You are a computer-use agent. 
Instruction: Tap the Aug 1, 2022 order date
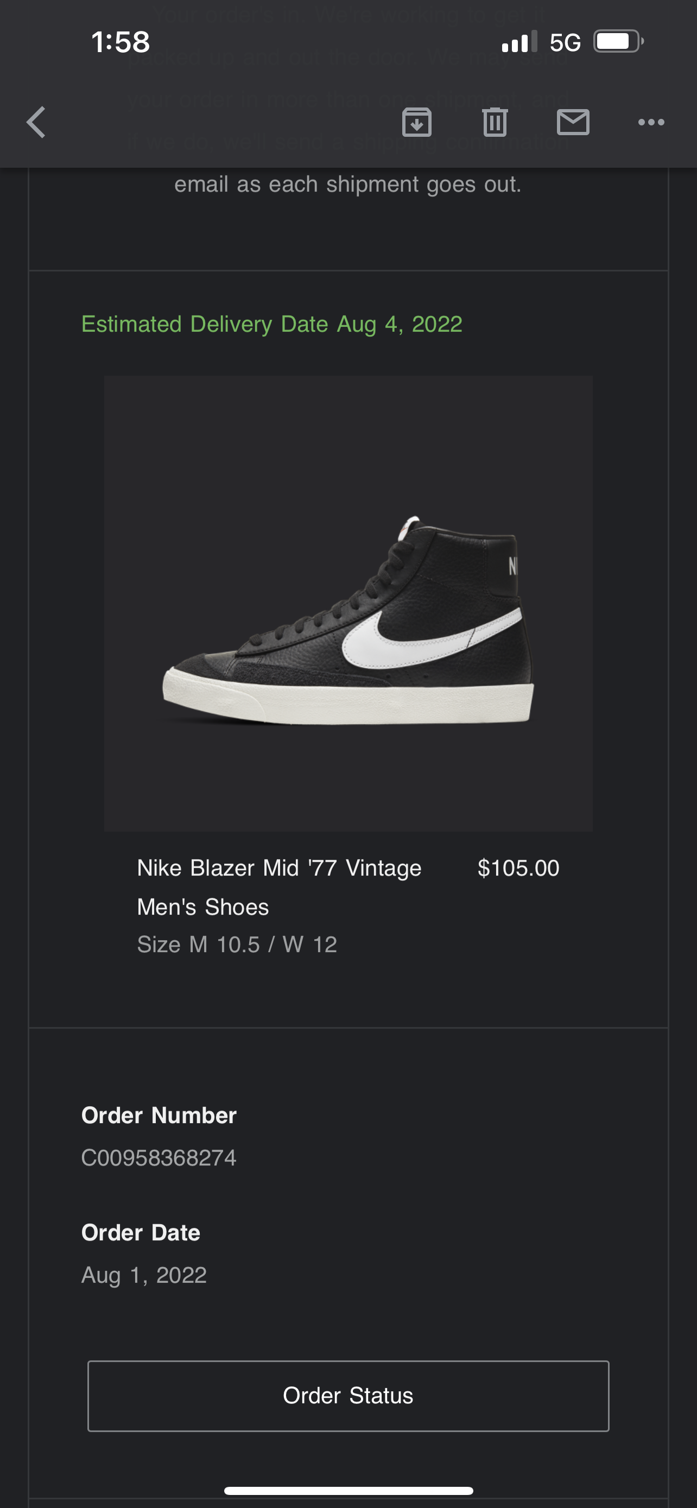coord(144,1275)
